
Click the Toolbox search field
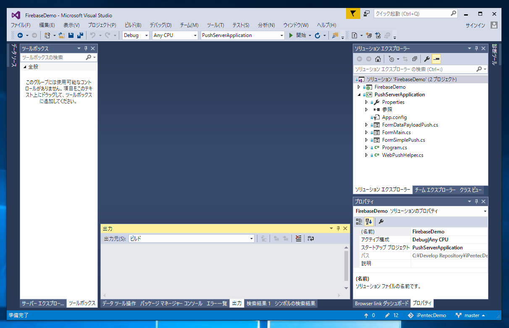coord(53,57)
